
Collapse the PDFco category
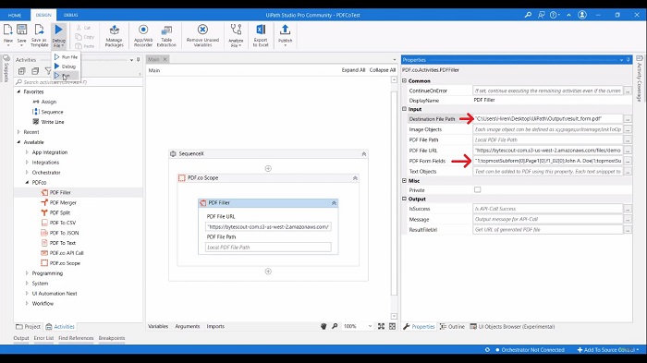[27, 182]
